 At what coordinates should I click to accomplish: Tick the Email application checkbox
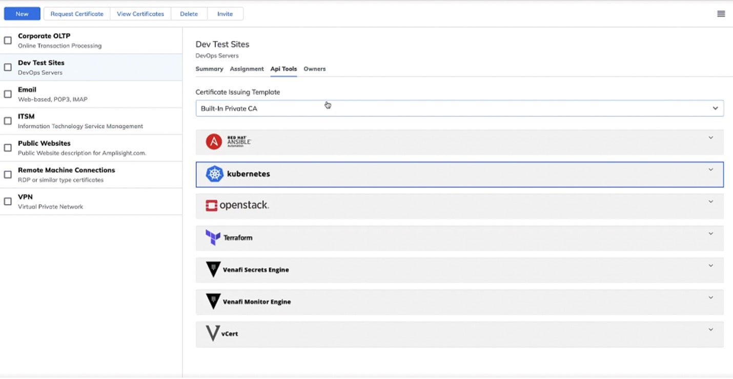pyautogui.click(x=8, y=94)
